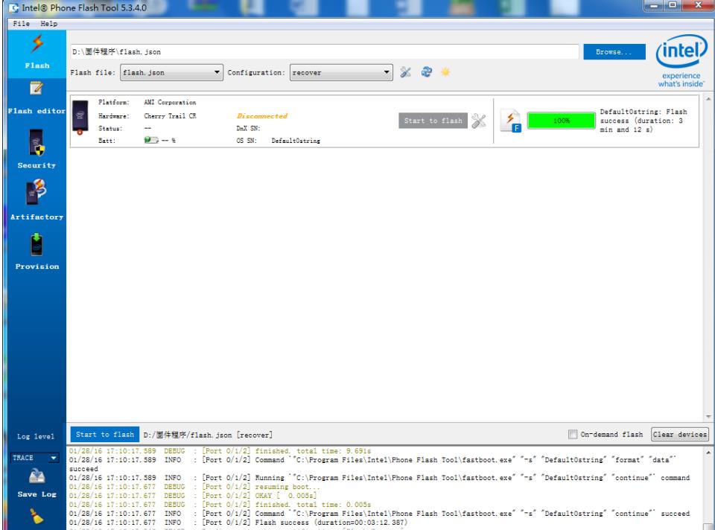Click the experience what's inside tagline
The height and width of the screenshot is (530, 715).
coord(681,80)
